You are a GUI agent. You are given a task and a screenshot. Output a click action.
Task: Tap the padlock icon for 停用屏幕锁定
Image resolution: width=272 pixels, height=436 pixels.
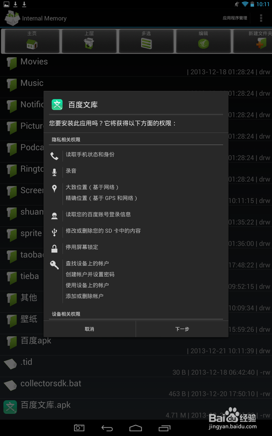point(54,249)
